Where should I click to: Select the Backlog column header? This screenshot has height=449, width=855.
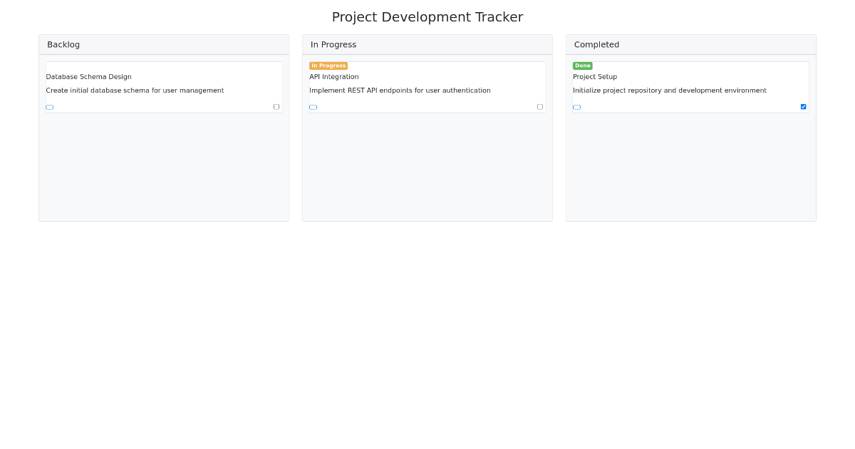[x=63, y=44]
